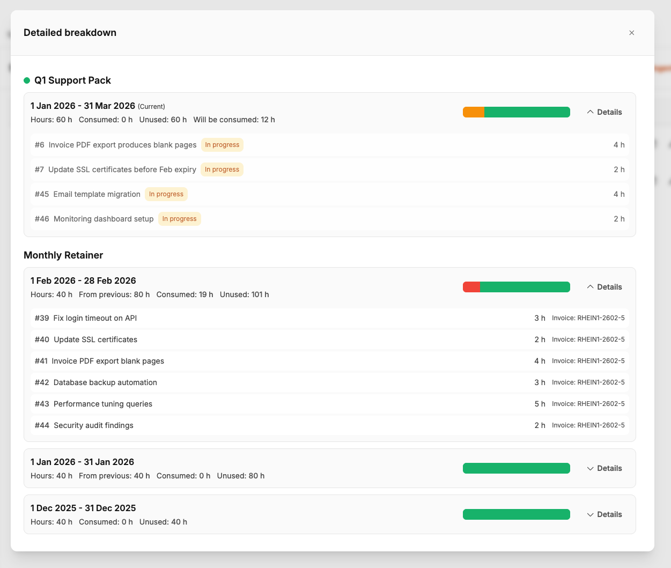Click In progress badge on Monitoring dashboard setup
This screenshot has width=671, height=568.
(x=179, y=219)
